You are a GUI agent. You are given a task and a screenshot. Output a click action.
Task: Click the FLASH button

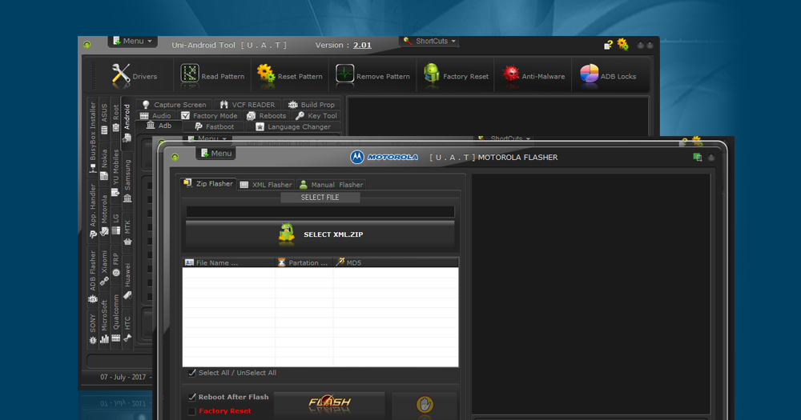point(329,405)
